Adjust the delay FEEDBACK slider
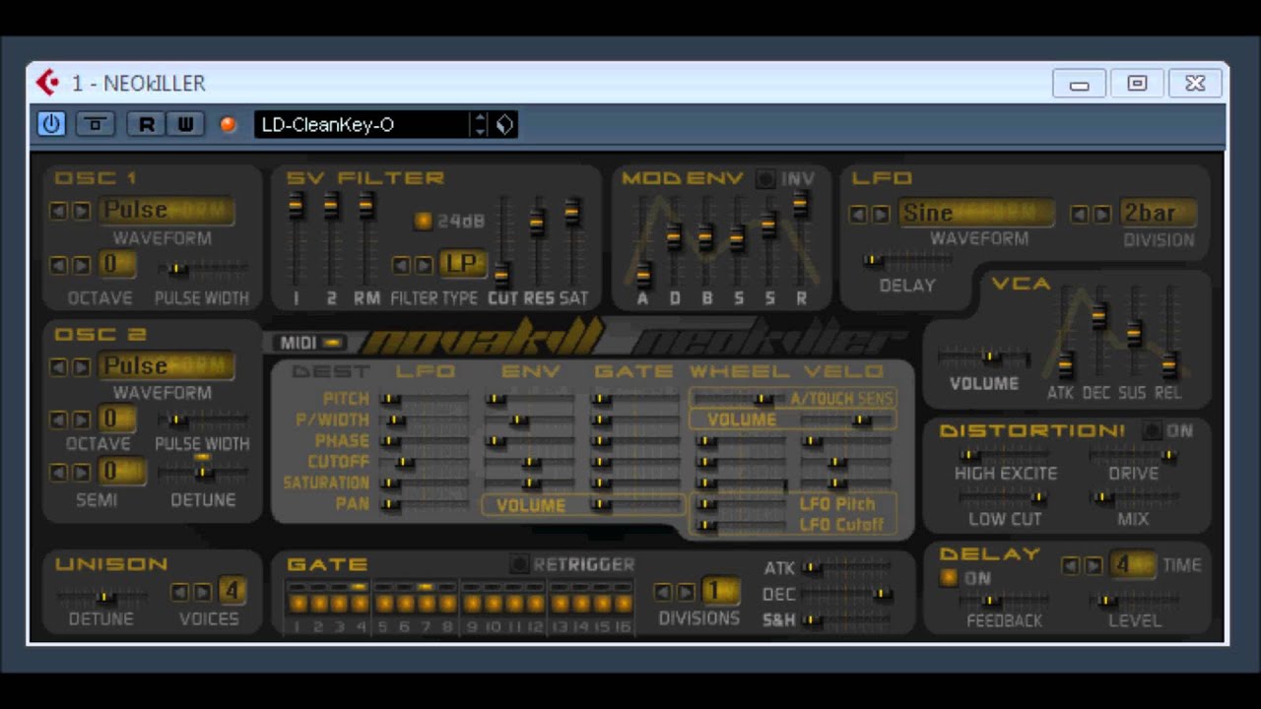The height and width of the screenshot is (709, 1261). tap(991, 600)
